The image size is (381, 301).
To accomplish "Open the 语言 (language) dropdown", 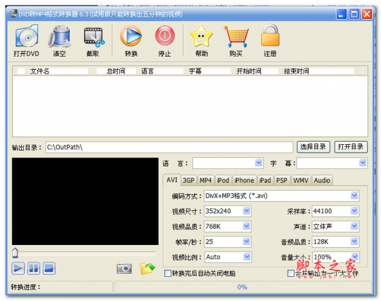I will [x=259, y=163].
